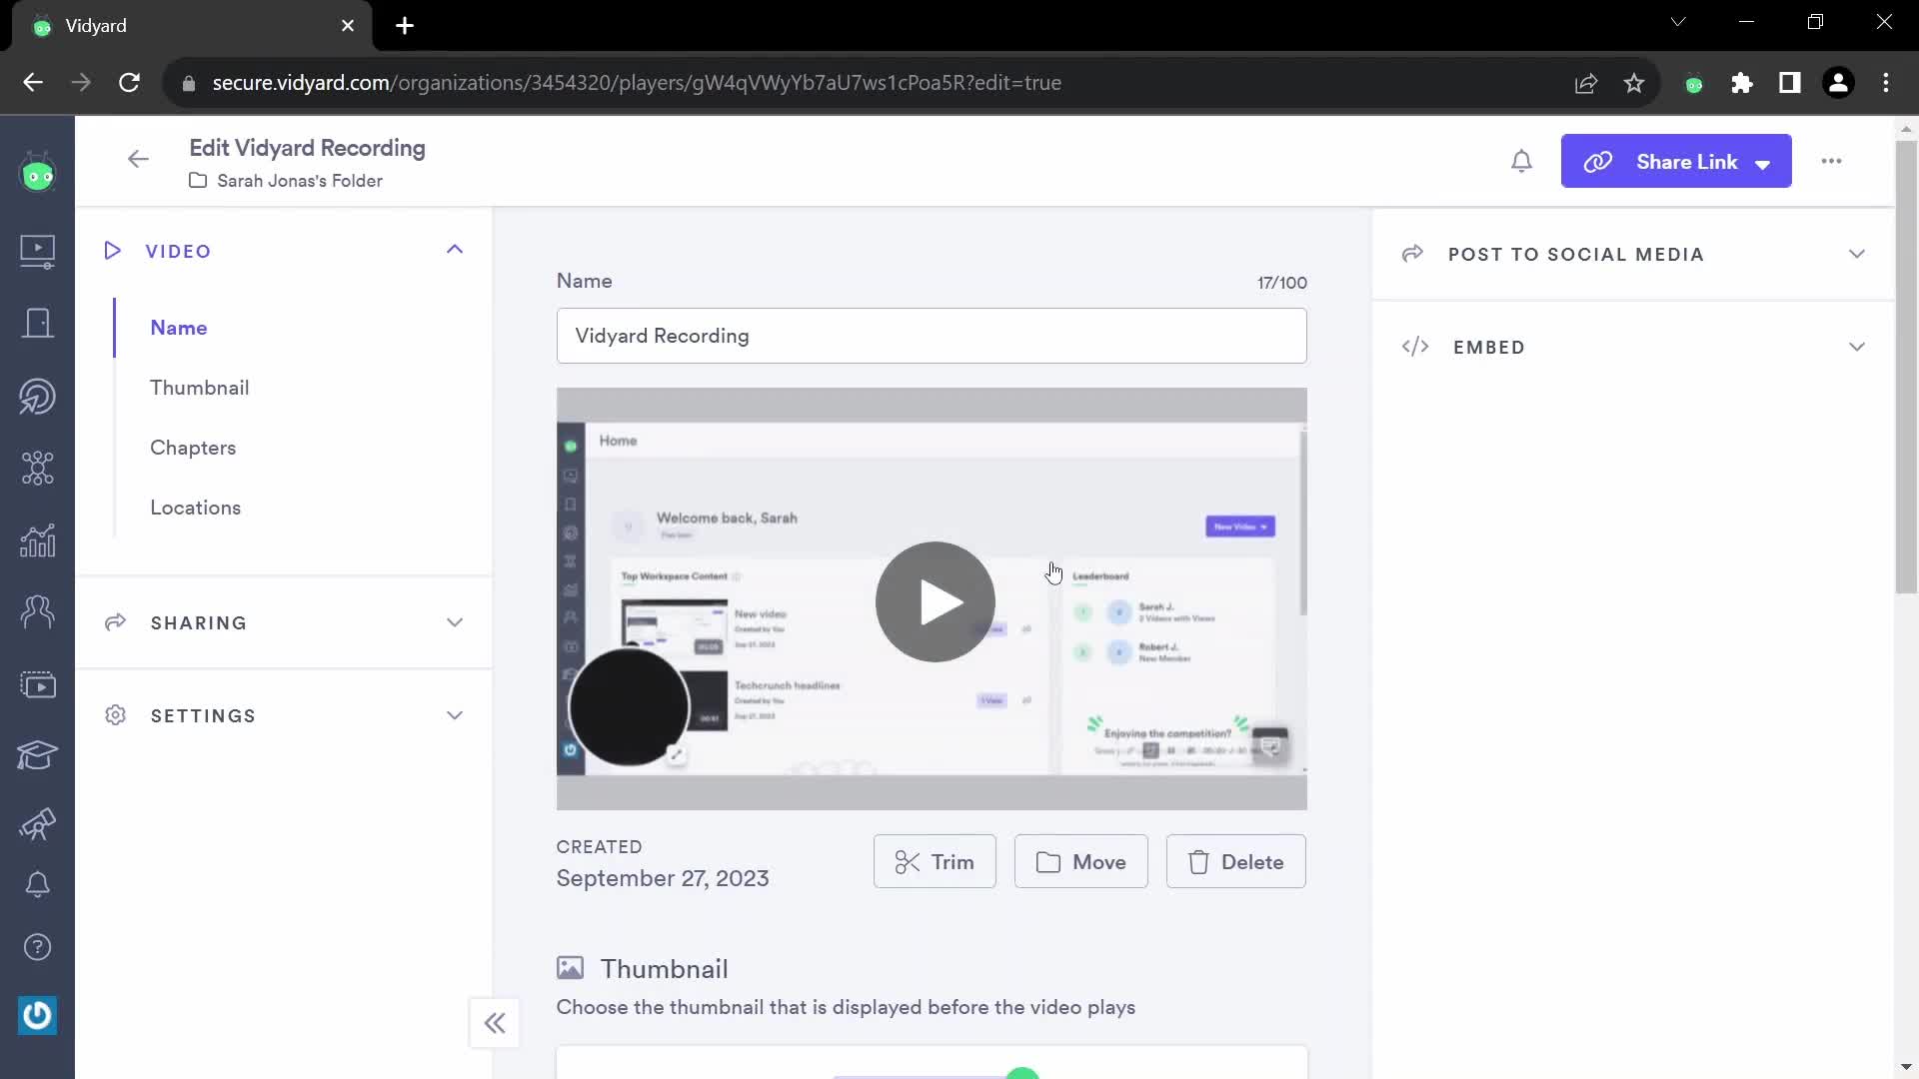This screenshot has height=1079, width=1919.
Task: Open the integrations nodes icon in sidebar
Action: (x=37, y=468)
